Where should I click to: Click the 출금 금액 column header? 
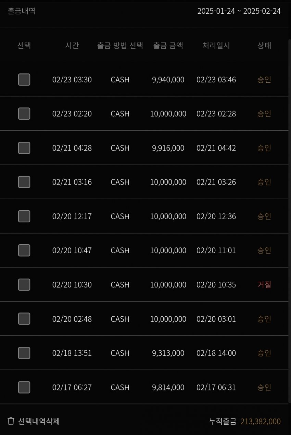(x=168, y=45)
